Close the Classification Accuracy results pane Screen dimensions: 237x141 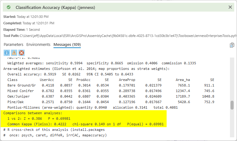pyautogui.click(x=230, y=7)
